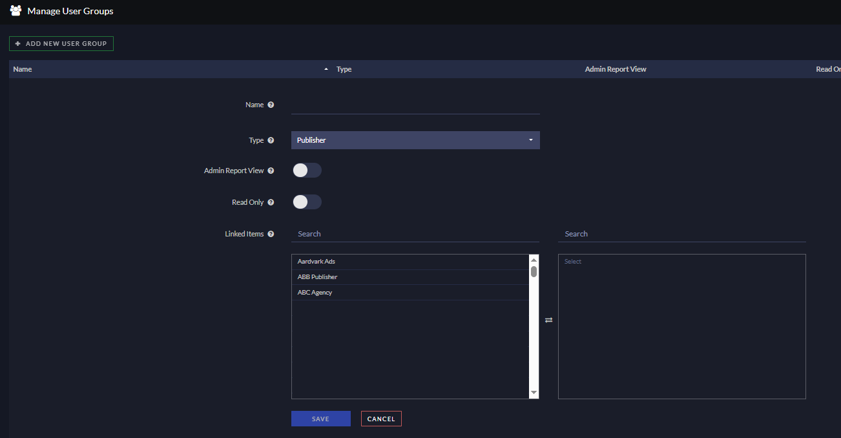This screenshot has height=438, width=841.
Task: Click the scroll down arrow of the items list
Action: 534,393
